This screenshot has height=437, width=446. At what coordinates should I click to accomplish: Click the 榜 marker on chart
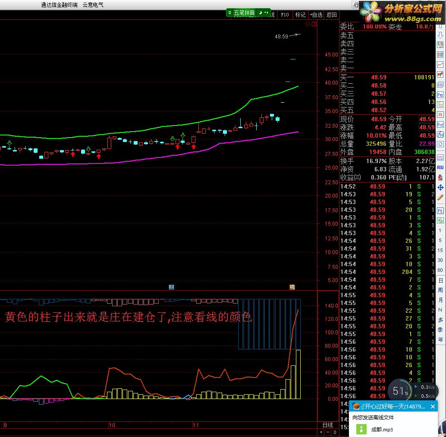(x=292, y=287)
